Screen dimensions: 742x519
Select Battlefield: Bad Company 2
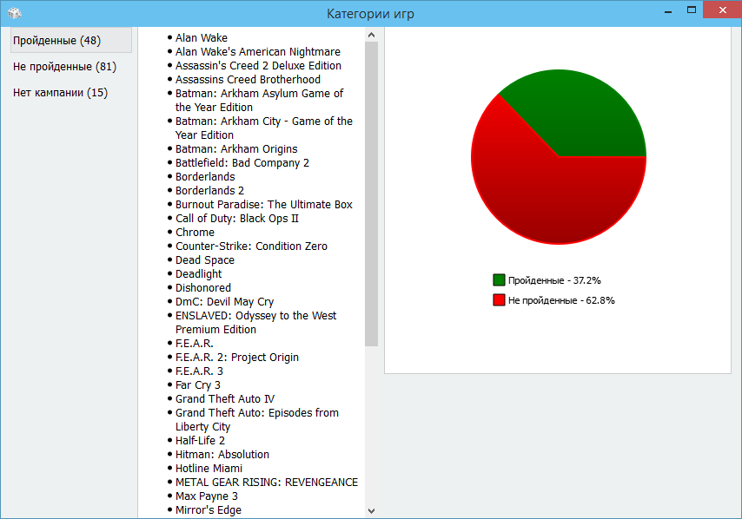pyautogui.click(x=242, y=162)
